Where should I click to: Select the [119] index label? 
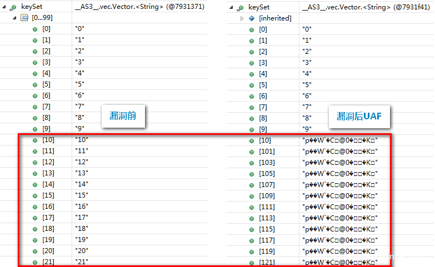pos(267,251)
